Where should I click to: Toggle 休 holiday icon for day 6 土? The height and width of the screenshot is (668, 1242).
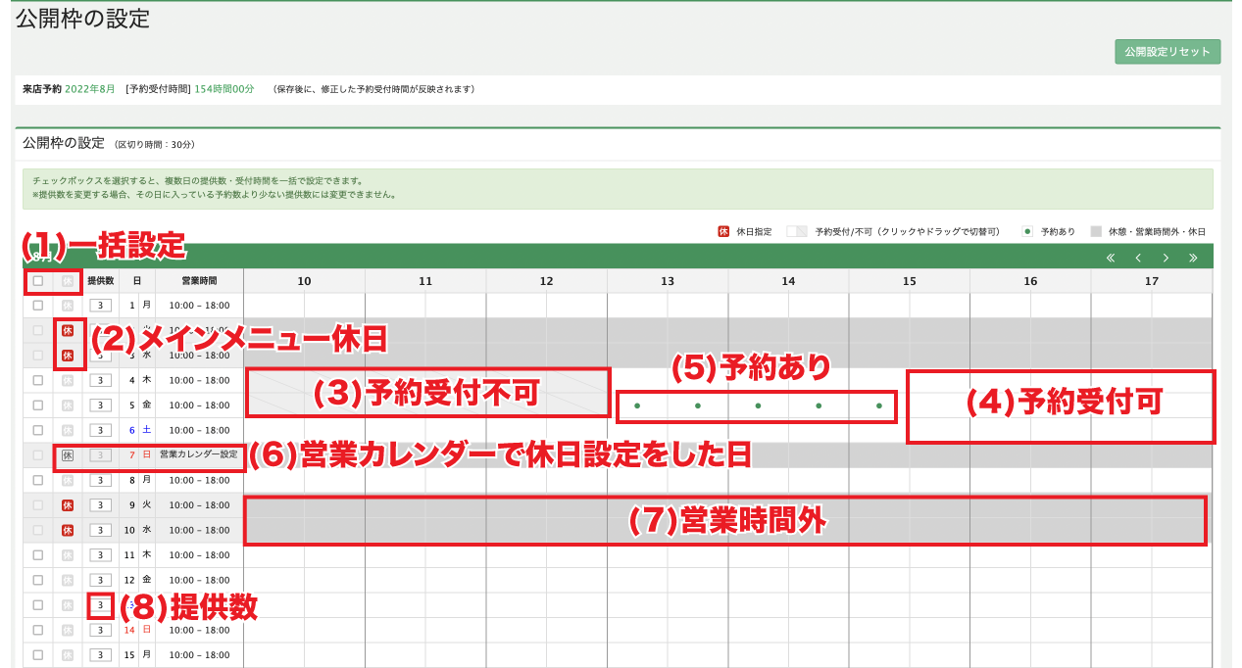68,430
